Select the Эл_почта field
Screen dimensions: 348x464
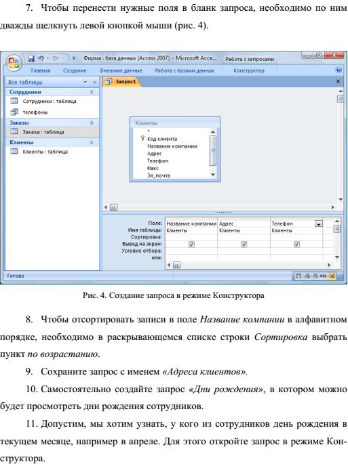159,175
